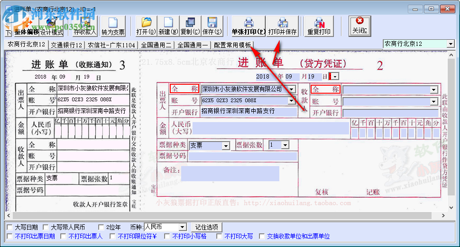Click the 存收款人 save payee button
Image resolution: width=460 pixels, height=247 pixels.
pyautogui.click(x=85, y=26)
